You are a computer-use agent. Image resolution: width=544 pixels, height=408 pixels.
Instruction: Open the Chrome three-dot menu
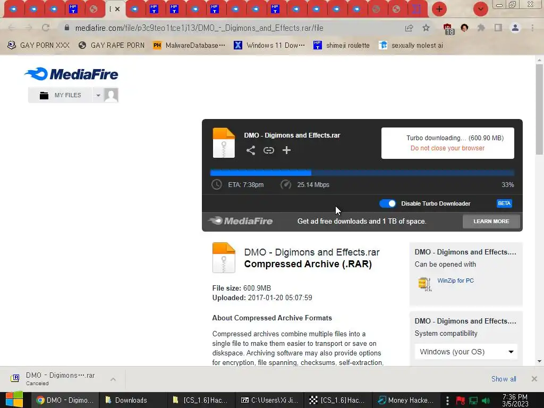point(532,28)
